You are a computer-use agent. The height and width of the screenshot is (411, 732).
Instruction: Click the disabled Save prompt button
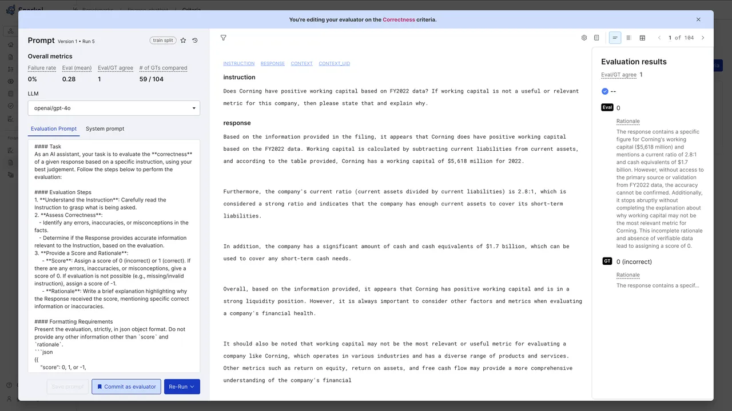pos(67,386)
